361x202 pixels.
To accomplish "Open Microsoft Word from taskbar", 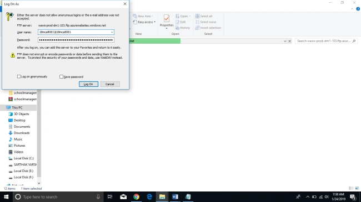I will [x=175, y=196].
